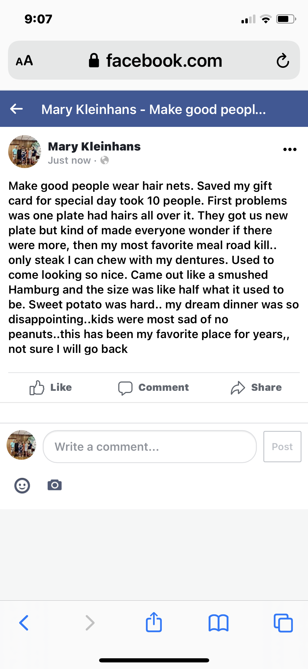308x669 pixels.
Task: Show open Safari tabs overview
Action: point(283,623)
